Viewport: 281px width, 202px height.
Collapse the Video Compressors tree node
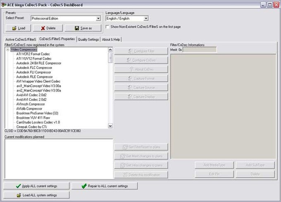[x=8, y=50]
